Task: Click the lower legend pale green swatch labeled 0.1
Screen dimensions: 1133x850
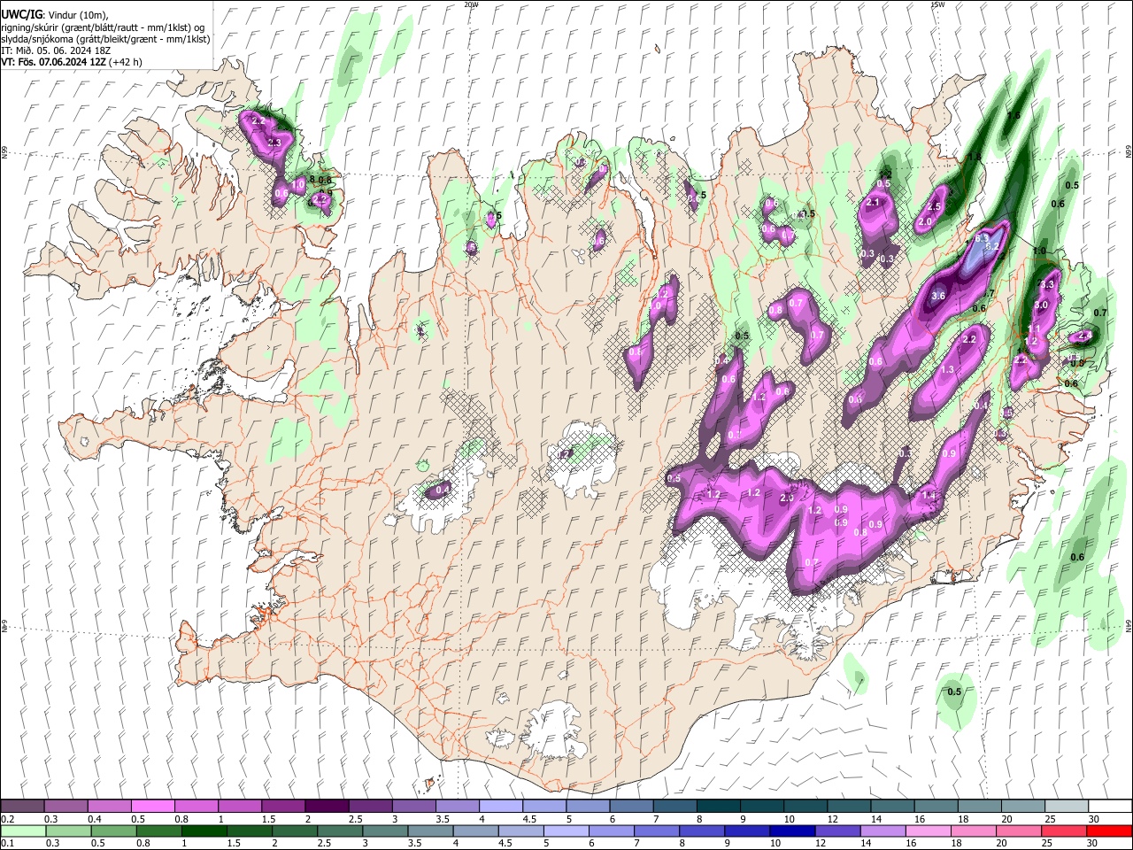Action: click(x=23, y=831)
